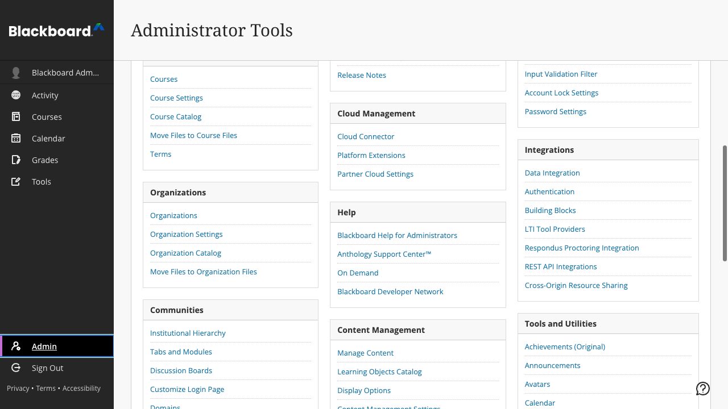Screen dimensions: 728x409
Task: Click the Blackboard logo
Action: [x=56, y=30]
